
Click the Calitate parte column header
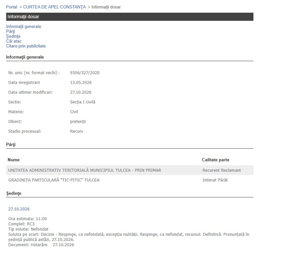click(x=216, y=160)
